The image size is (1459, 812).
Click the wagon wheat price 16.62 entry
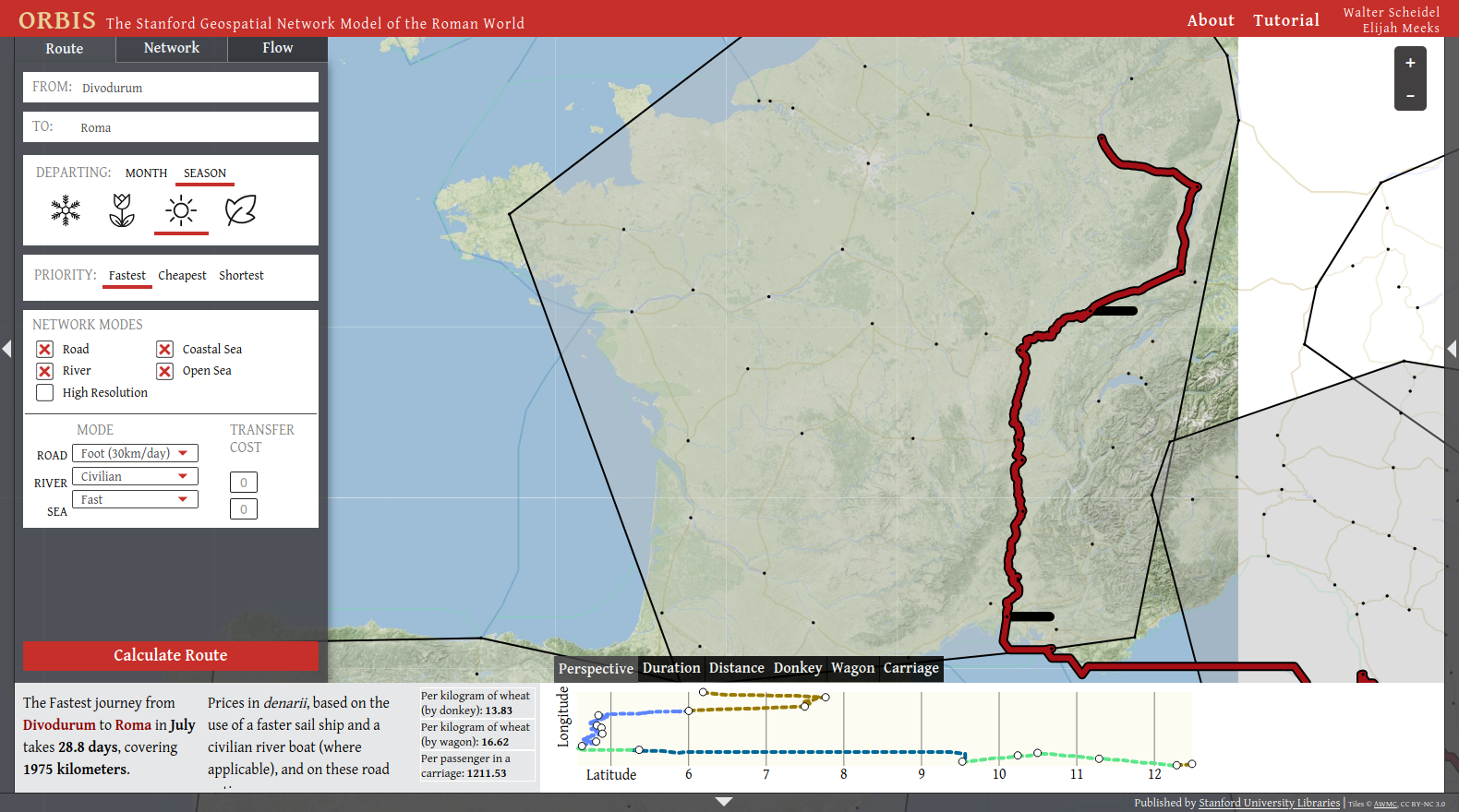(476, 734)
